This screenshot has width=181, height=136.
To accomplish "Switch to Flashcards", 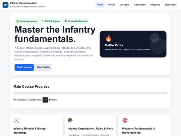I will click(x=139, y=5).
